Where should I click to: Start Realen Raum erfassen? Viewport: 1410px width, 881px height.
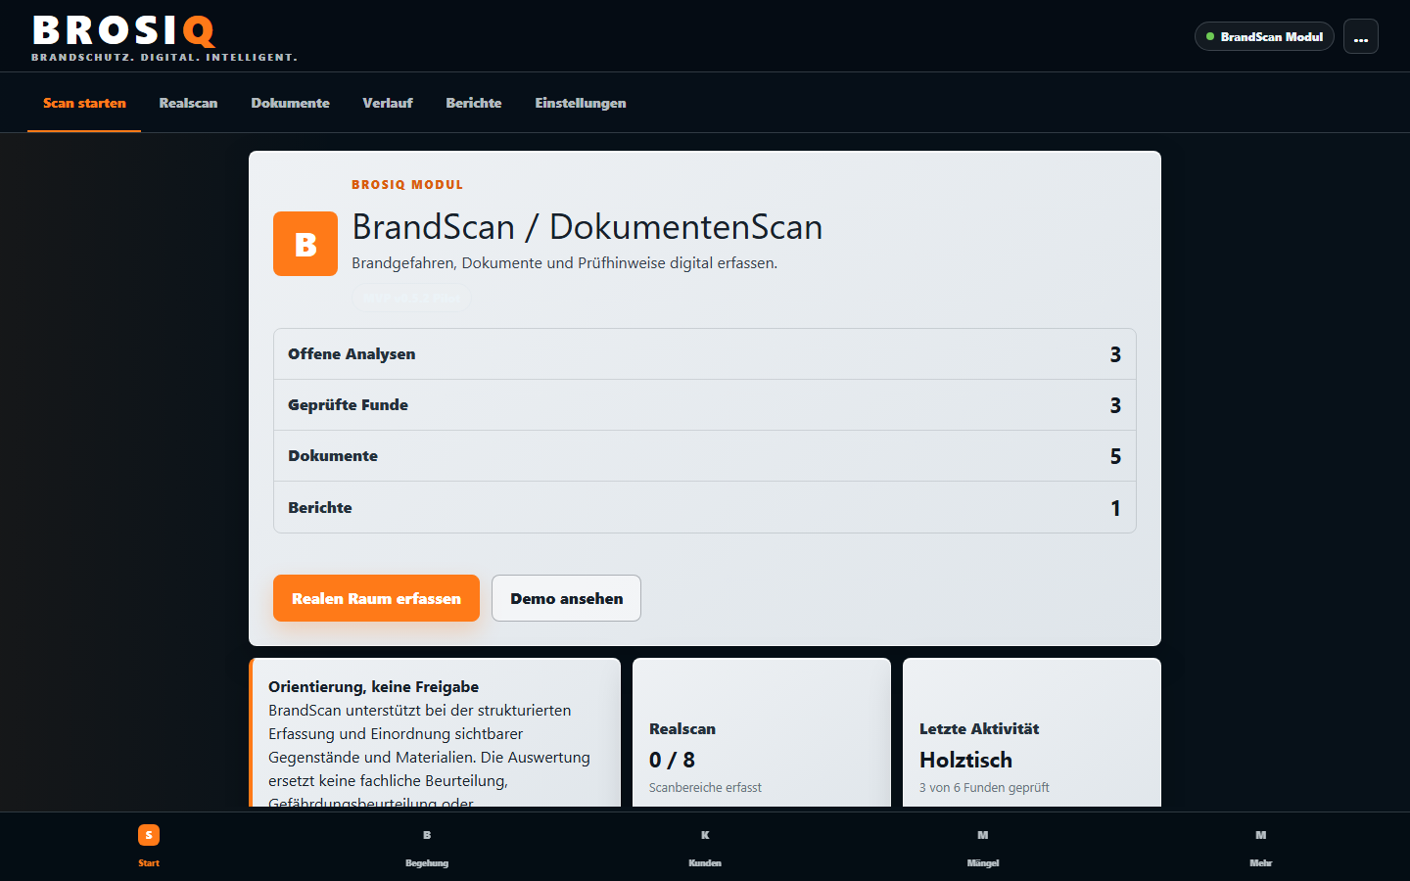[x=376, y=598]
